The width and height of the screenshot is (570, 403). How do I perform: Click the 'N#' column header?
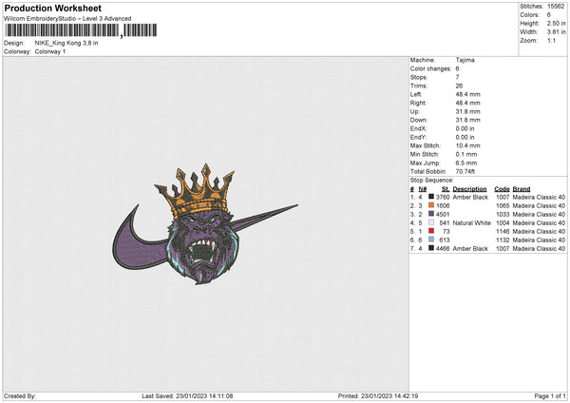coord(423,189)
